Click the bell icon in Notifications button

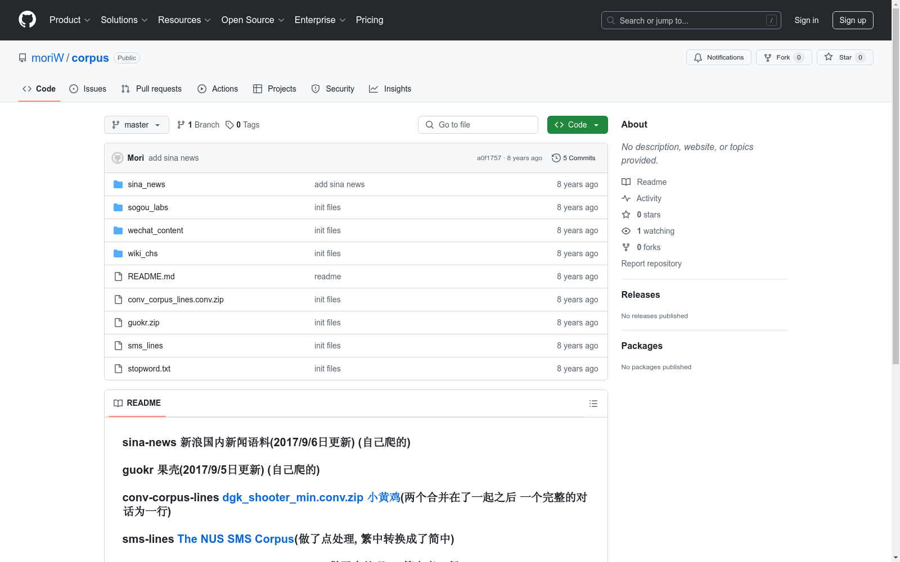pyautogui.click(x=698, y=57)
